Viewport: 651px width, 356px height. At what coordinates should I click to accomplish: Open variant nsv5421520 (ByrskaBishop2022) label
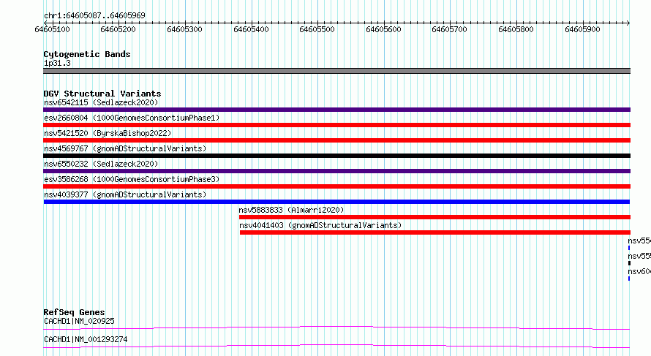point(108,133)
